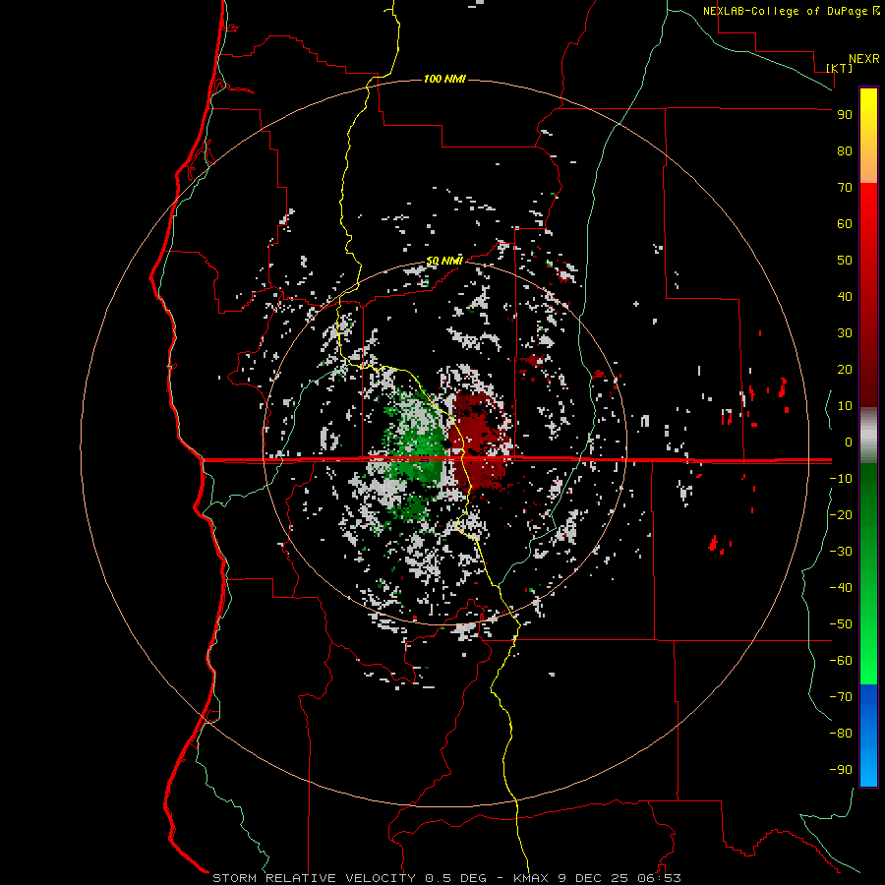Click the -60 value on velocity scale
885x885 pixels.
tap(841, 661)
